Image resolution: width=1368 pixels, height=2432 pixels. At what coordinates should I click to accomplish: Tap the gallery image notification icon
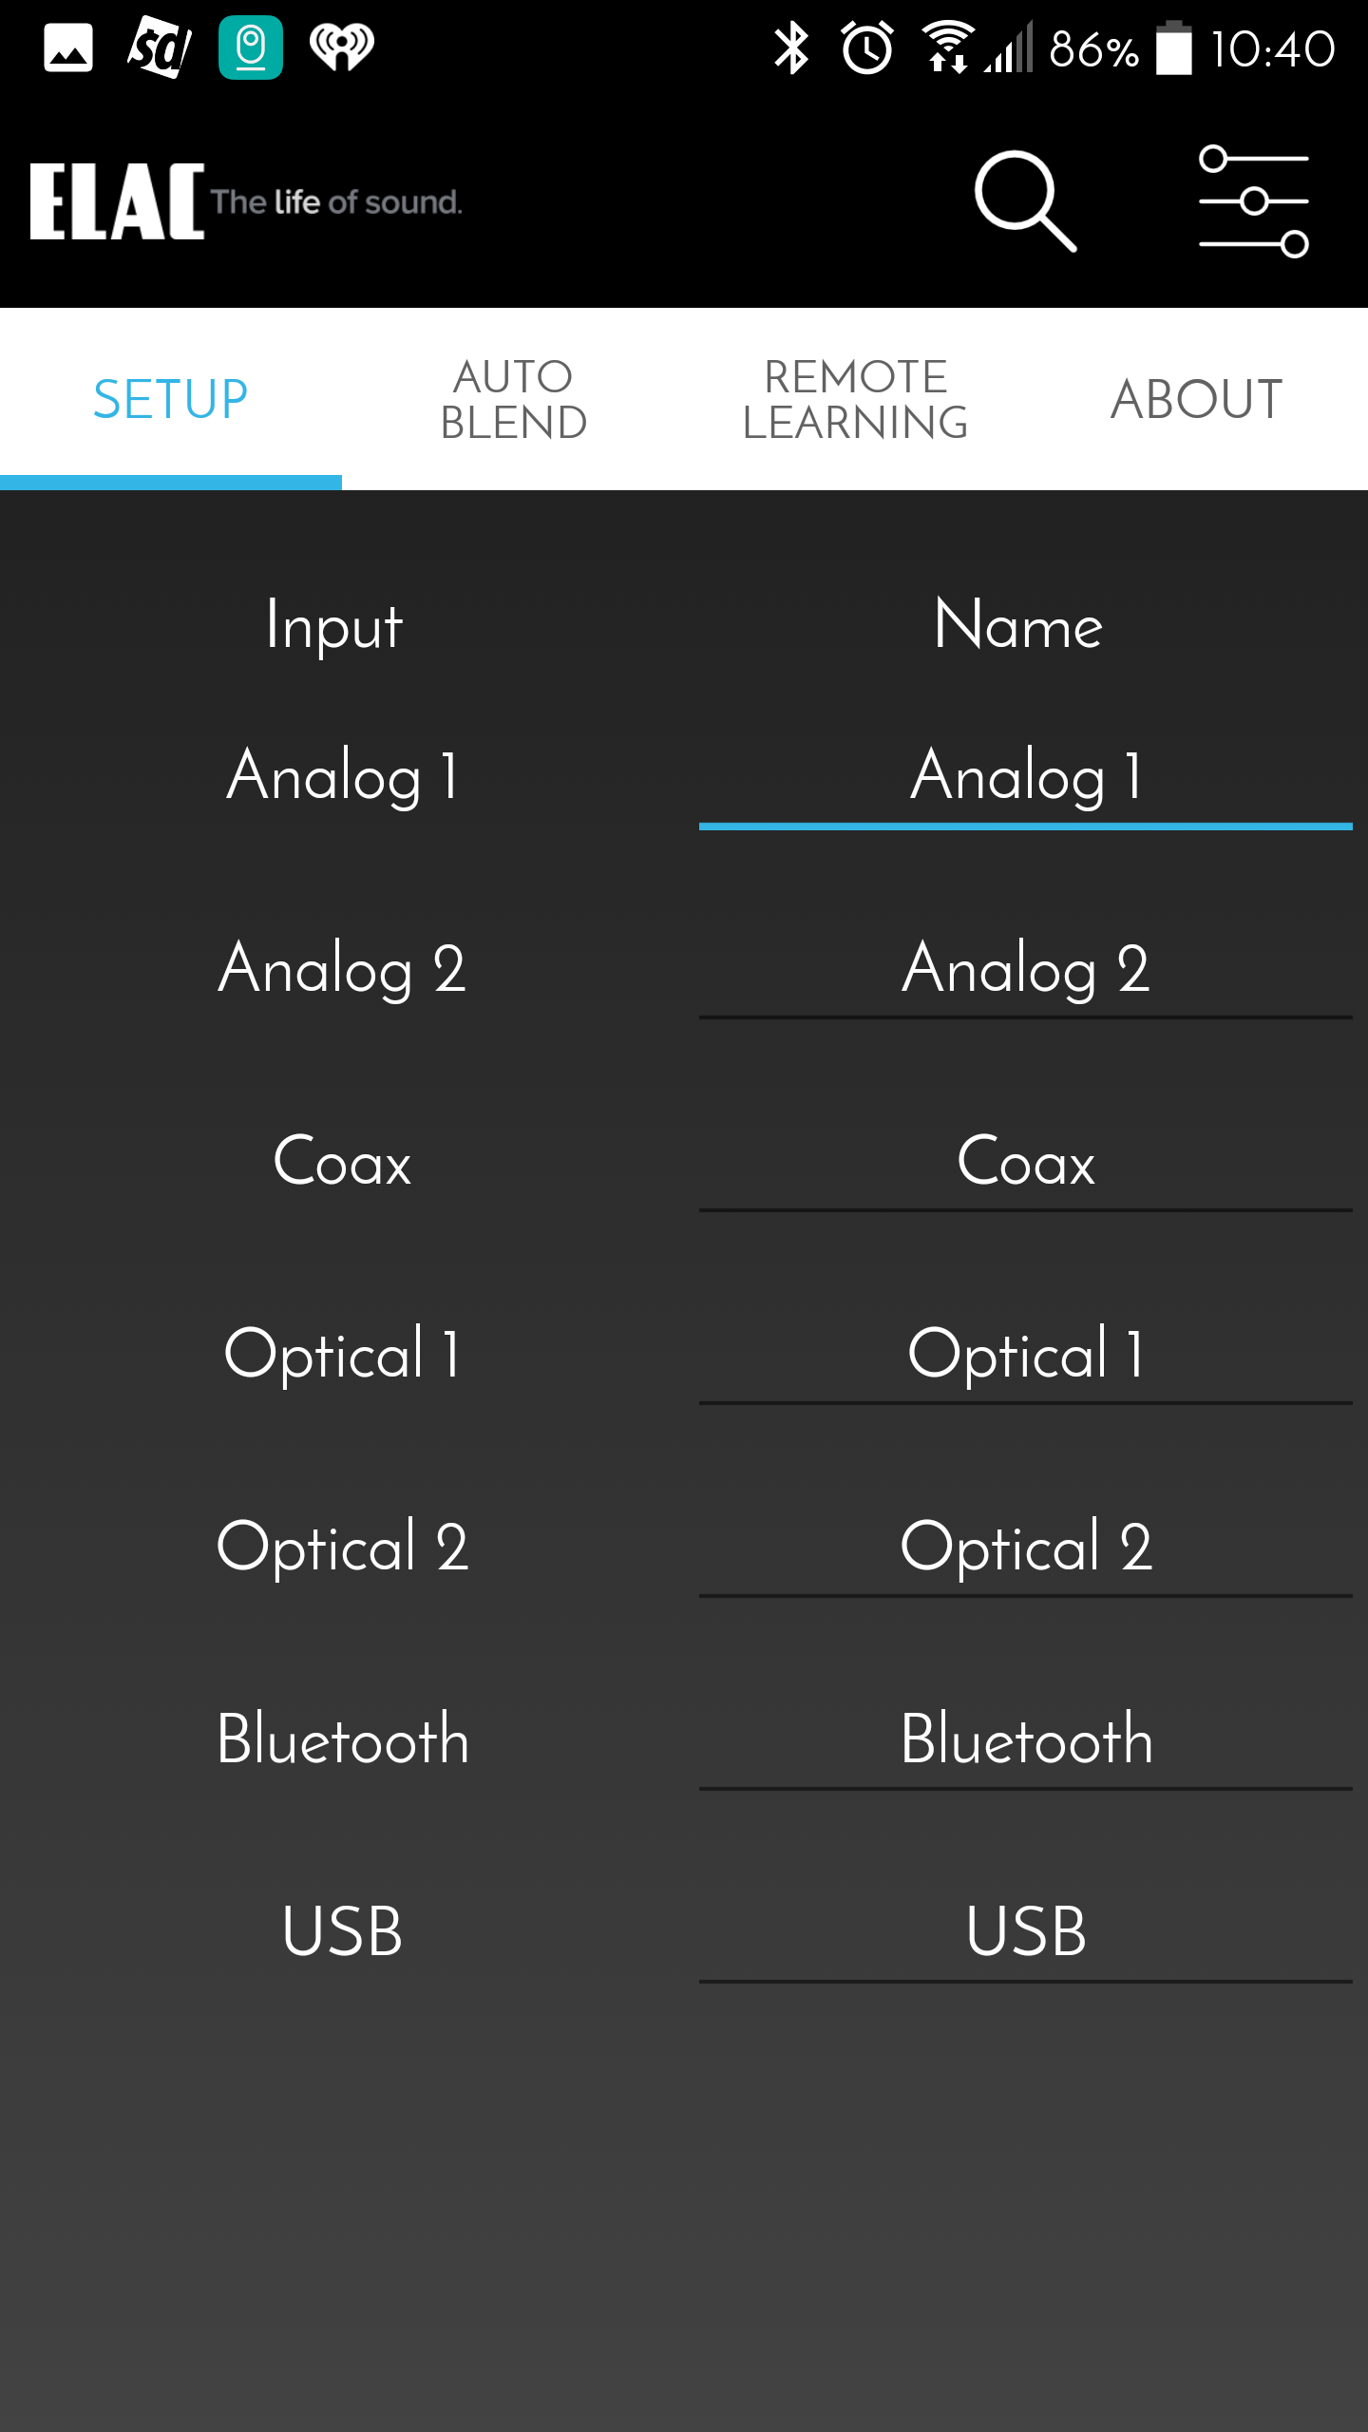[x=68, y=48]
